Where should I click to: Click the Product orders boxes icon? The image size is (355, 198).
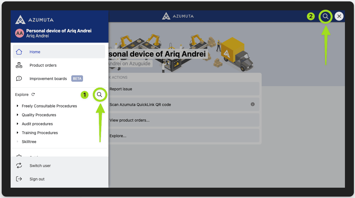tap(19, 65)
